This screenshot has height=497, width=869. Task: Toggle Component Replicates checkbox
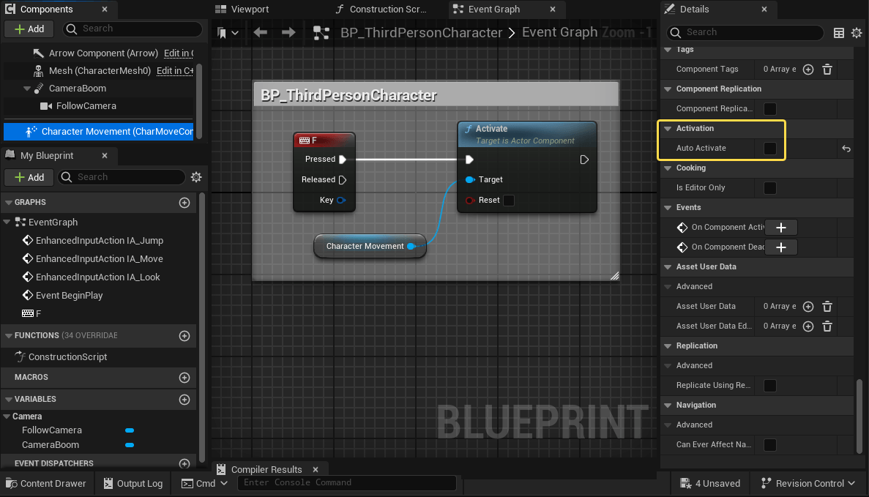coord(769,108)
